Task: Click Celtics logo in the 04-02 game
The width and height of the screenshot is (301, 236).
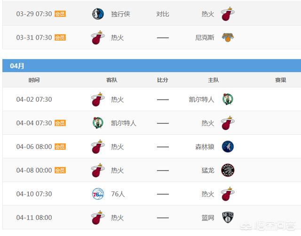Action: 228,99
